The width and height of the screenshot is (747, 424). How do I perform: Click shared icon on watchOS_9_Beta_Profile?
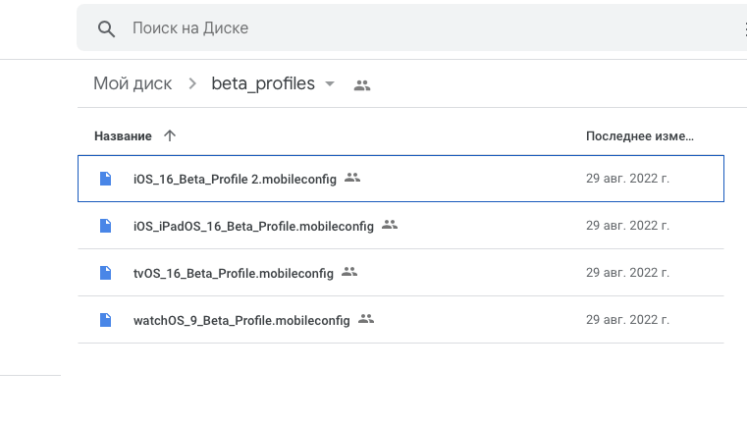click(366, 319)
